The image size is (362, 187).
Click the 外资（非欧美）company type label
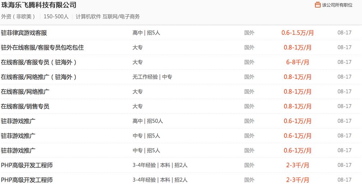pyautogui.click(x=18, y=17)
